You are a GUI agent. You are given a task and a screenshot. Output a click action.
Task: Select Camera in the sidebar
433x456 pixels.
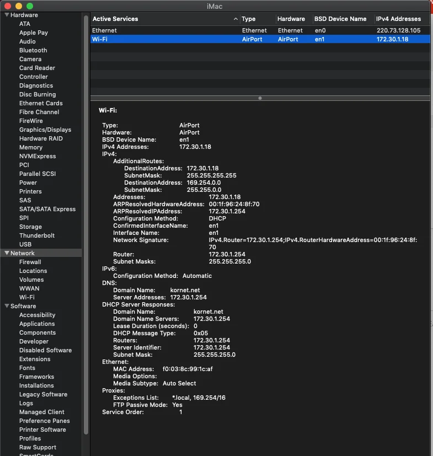tap(30, 59)
